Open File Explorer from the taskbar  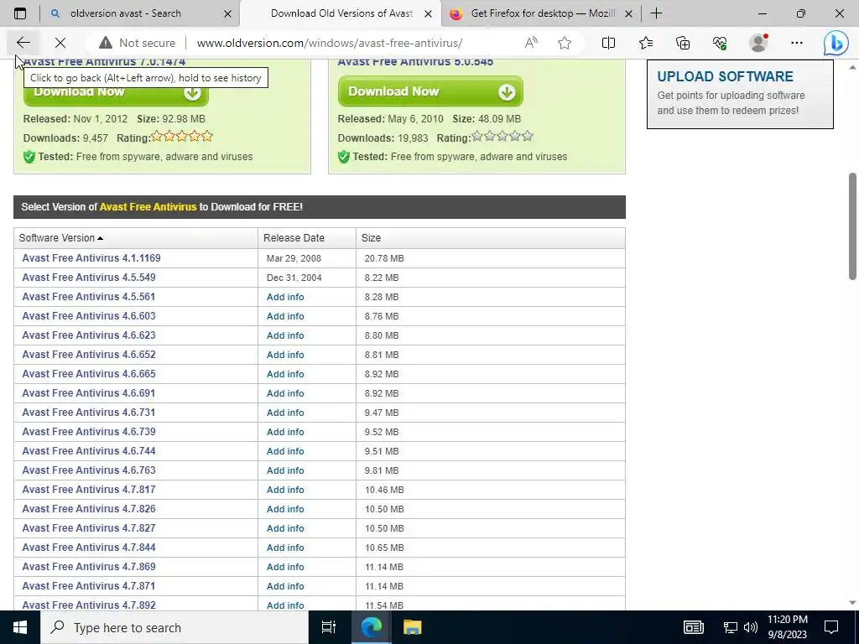pyautogui.click(x=413, y=627)
